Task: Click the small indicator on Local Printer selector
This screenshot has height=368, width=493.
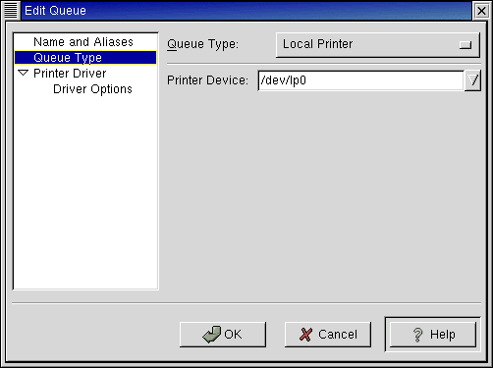Action: (x=466, y=45)
